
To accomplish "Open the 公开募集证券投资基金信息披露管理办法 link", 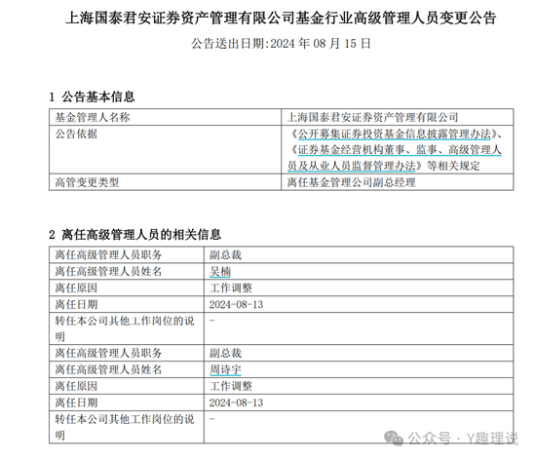I will pos(394,134).
